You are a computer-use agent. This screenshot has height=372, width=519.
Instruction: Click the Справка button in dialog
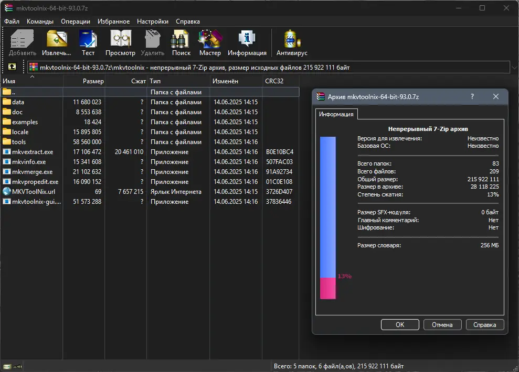[x=484, y=325]
